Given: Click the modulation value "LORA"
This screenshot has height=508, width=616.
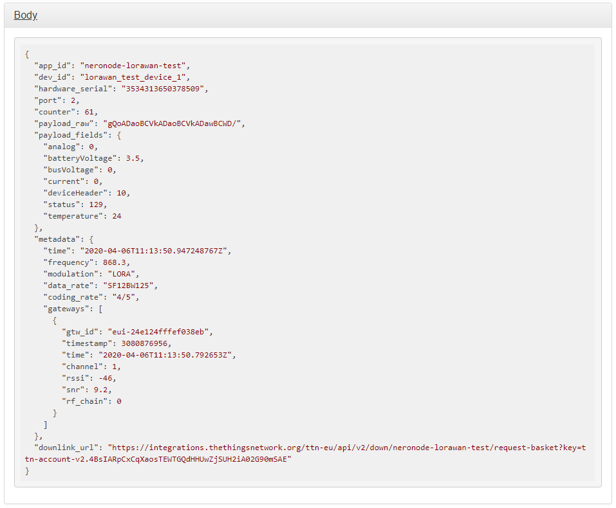Looking at the screenshot, I should (121, 274).
